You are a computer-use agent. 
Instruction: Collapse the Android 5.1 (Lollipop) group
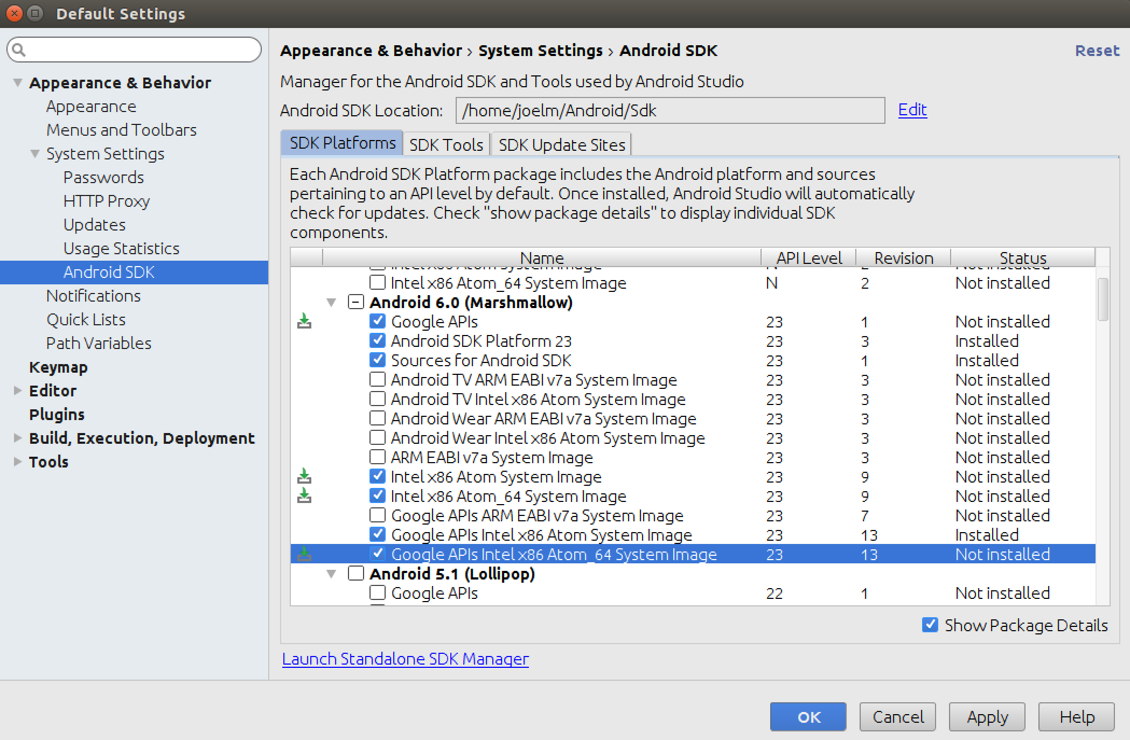point(332,574)
